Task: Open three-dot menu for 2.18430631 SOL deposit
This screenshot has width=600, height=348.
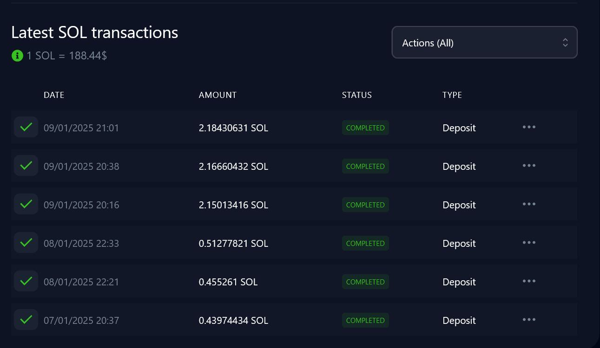Action: click(x=529, y=127)
